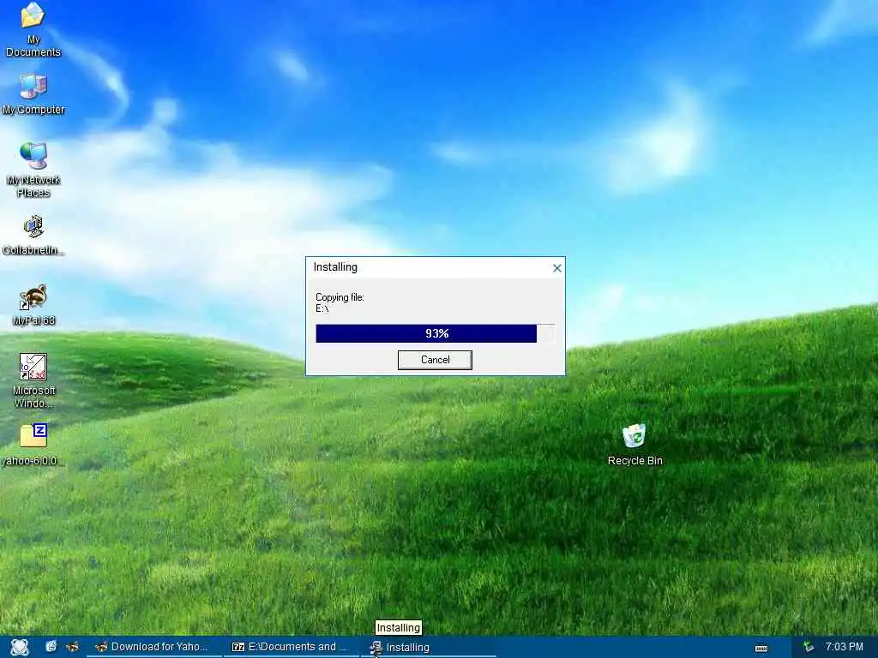Open the Start menu button
This screenshot has width=878, height=658.
[x=19, y=647]
